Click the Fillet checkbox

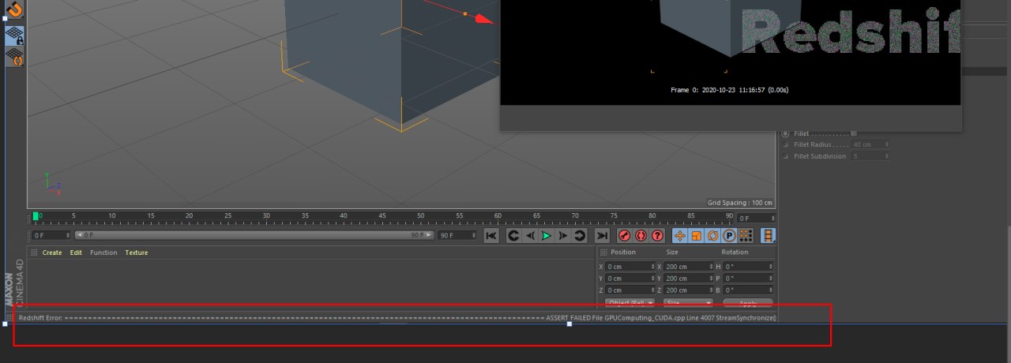tap(853, 133)
